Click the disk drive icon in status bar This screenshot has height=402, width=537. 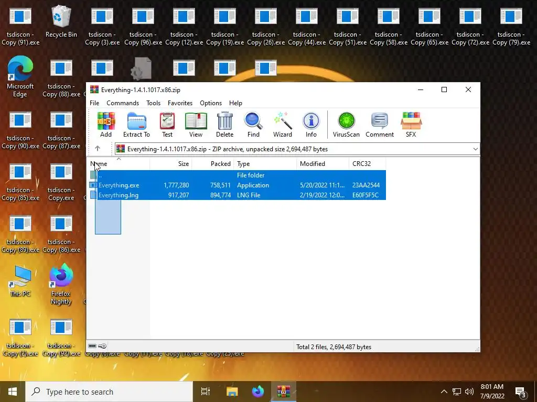click(x=92, y=346)
